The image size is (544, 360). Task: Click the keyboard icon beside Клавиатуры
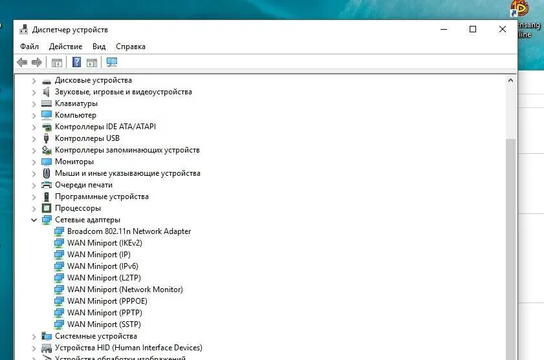[47, 103]
